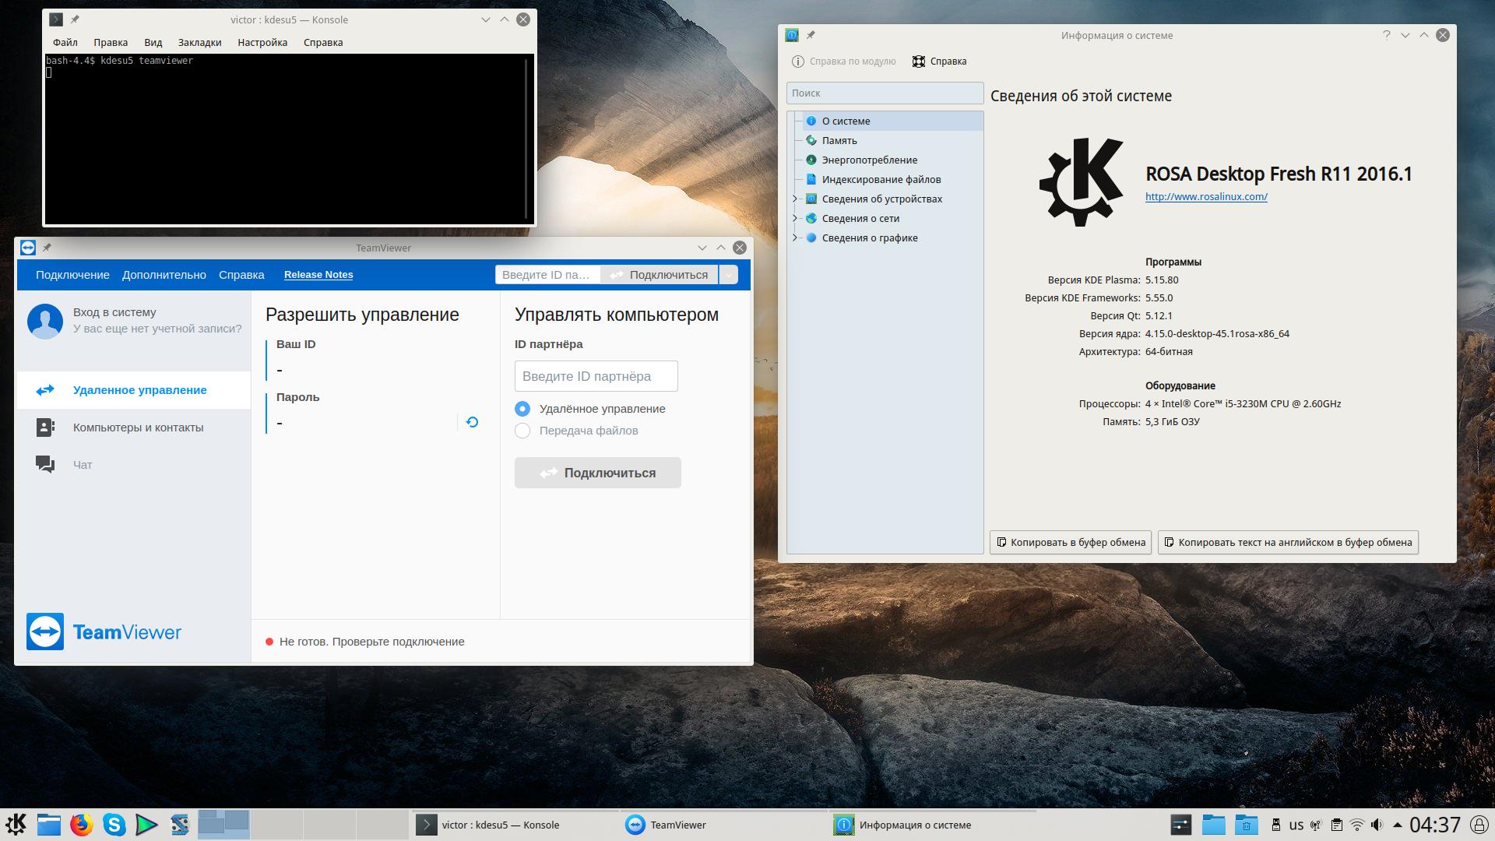Click the Введите ID партнёра input field

[x=596, y=376]
